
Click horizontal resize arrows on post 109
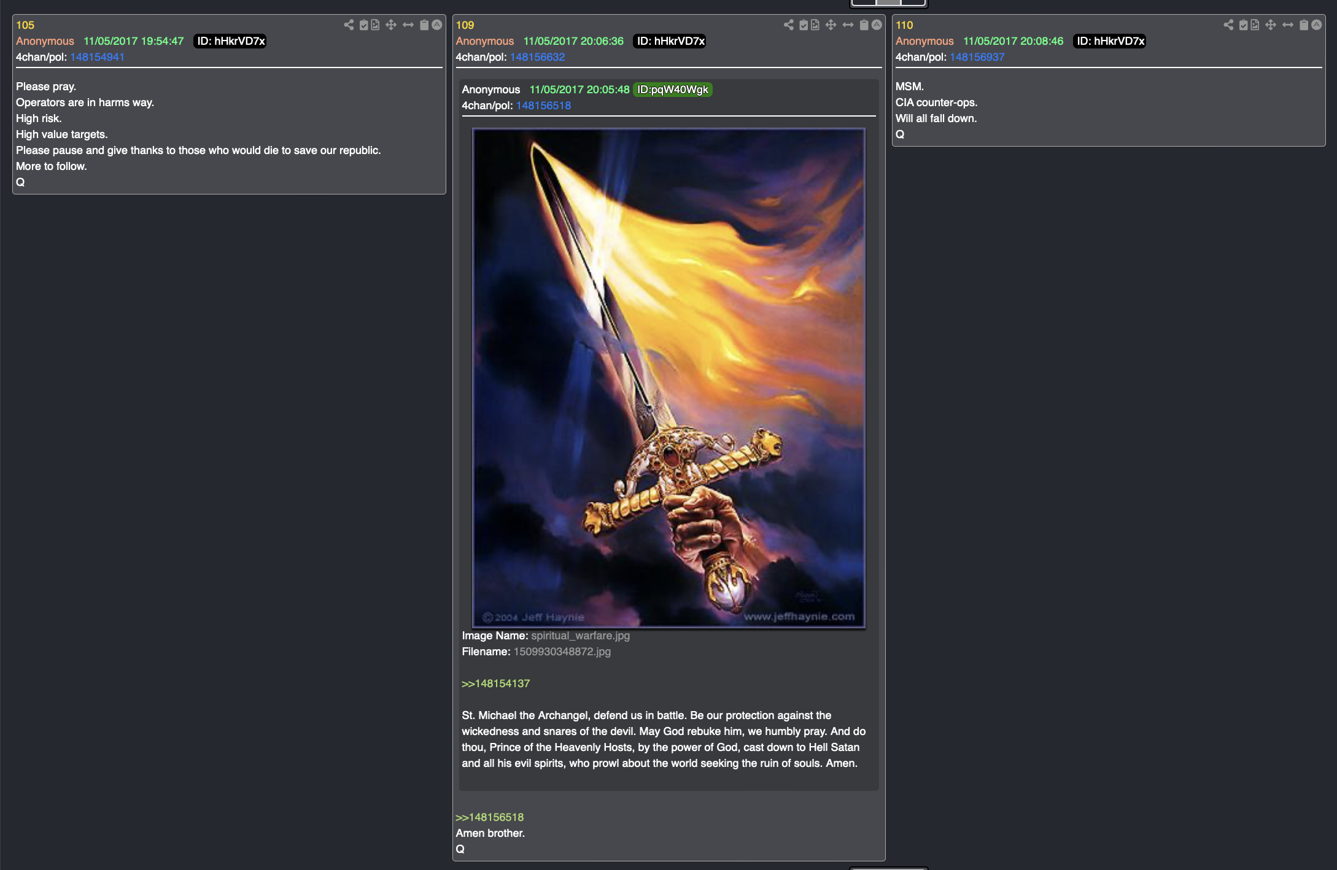[848, 25]
